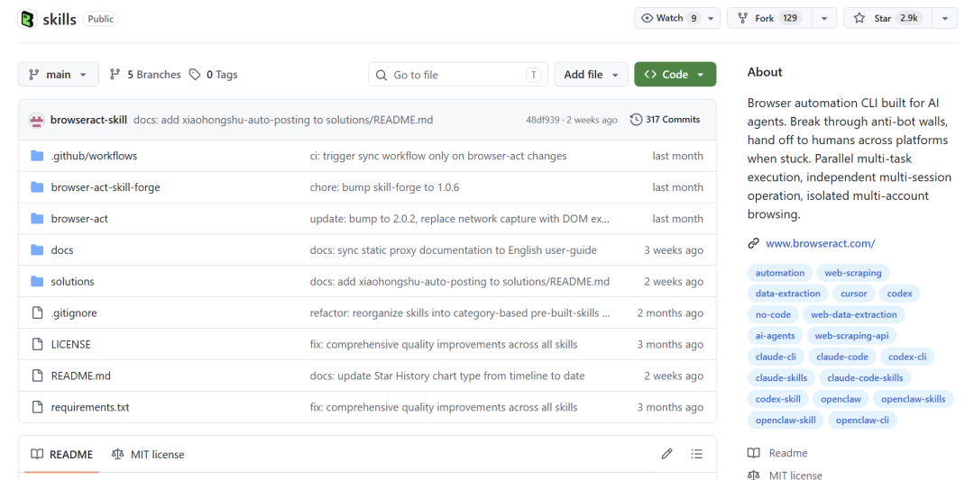
Task: Click the star icon on the Star button
Action: [x=859, y=18]
